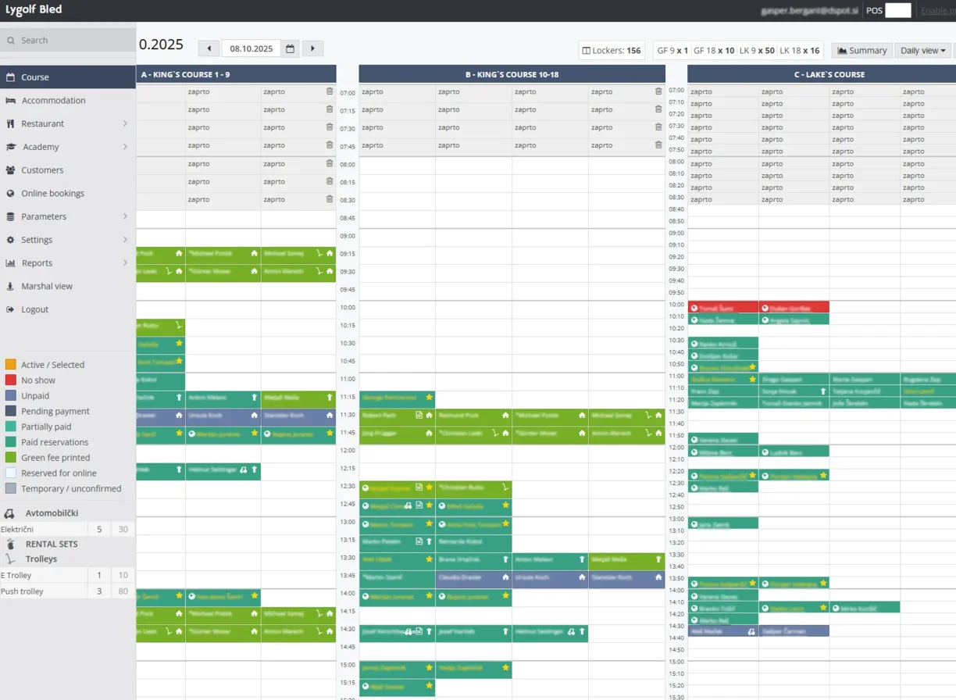Open the Summary chart view
The image size is (956, 700).
click(x=861, y=50)
